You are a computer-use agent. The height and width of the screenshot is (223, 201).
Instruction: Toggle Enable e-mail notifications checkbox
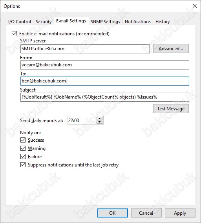click(x=14, y=34)
